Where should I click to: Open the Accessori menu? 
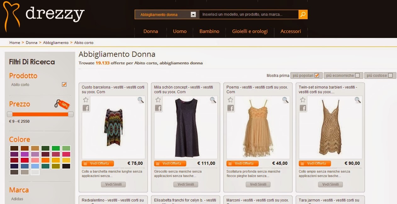[291, 31]
